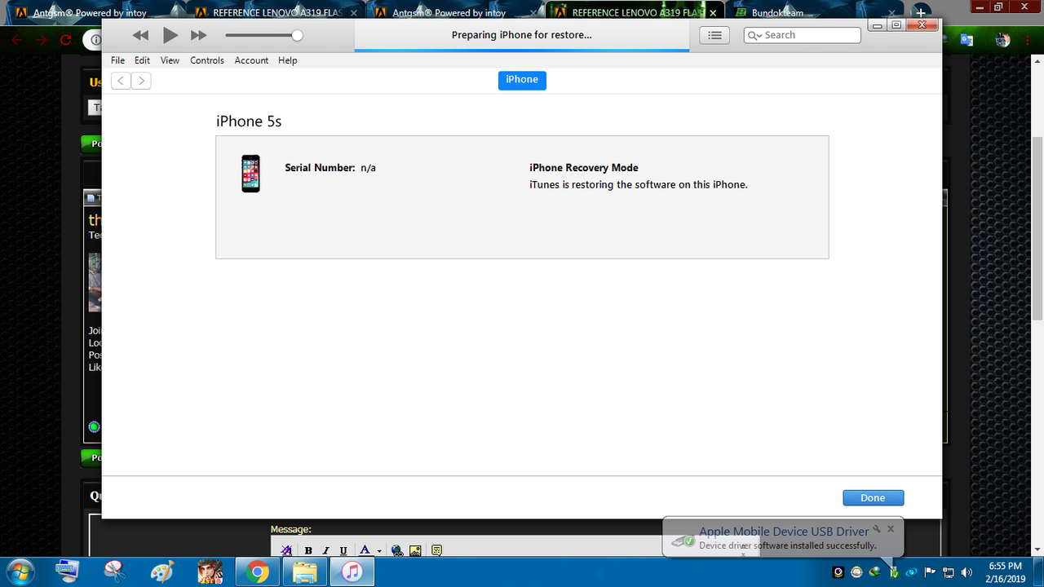Click the iTunes play button
This screenshot has width=1044, height=587.
tap(170, 35)
